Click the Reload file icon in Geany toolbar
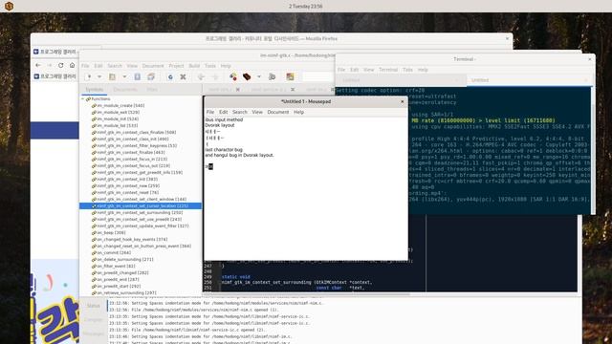 (170, 76)
